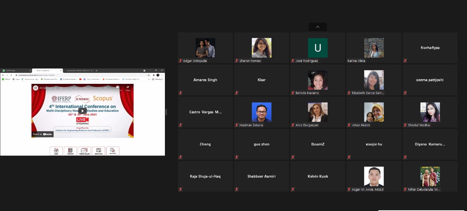This screenshot has width=467, height=211.
Task: Click muted mic icon on Haziman Zakaria's tile
Action: [237, 125]
